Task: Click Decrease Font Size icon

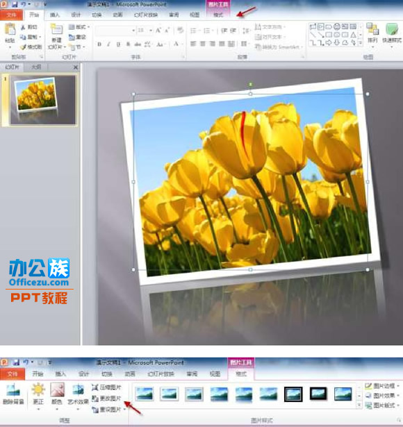Action: [167, 31]
